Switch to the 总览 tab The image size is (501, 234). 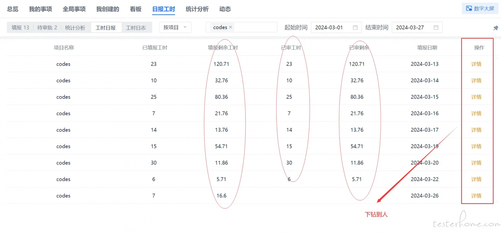[13, 9]
